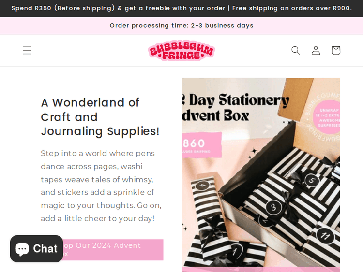This screenshot has height=272, width=363.
Task: Open the account login icon
Action: tap(316, 50)
